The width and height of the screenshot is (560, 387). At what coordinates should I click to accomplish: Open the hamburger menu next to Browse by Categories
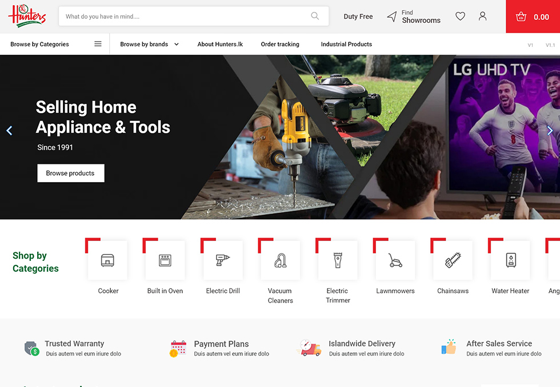98,44
